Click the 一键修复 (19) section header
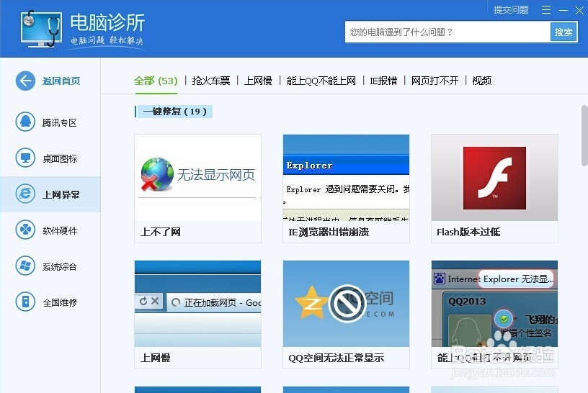Screen dimensions: 588x393 tap(175, 112)
